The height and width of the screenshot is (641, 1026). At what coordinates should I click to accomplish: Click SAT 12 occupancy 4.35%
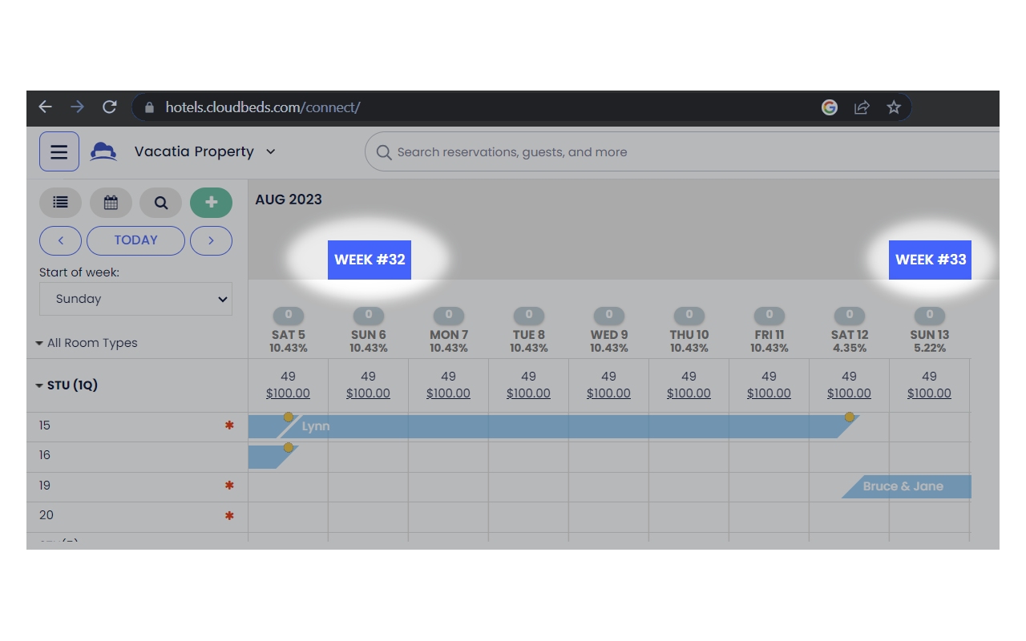click(850, 349)
